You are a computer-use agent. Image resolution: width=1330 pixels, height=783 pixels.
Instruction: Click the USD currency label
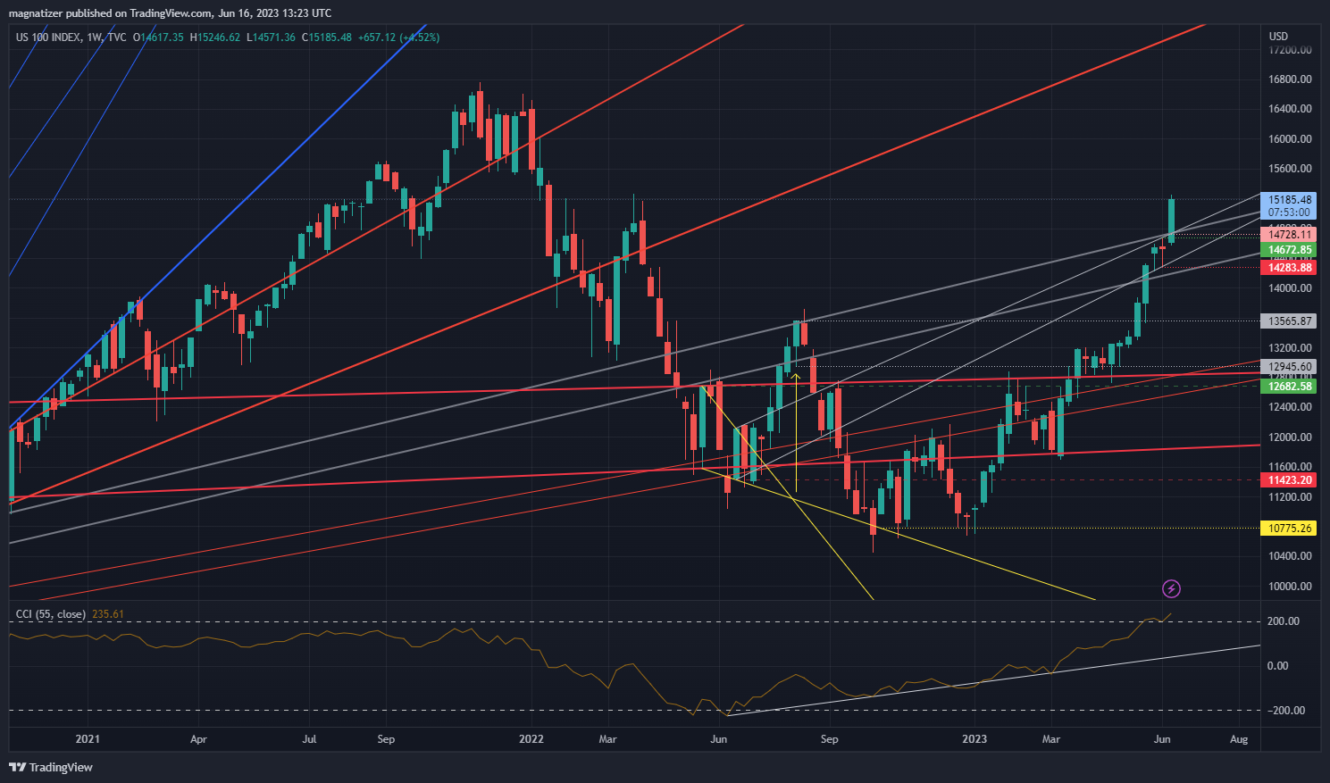click(1278, 37)
